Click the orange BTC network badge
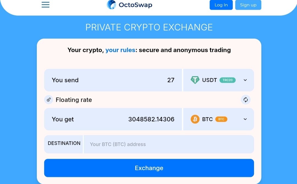 [221, 119]
